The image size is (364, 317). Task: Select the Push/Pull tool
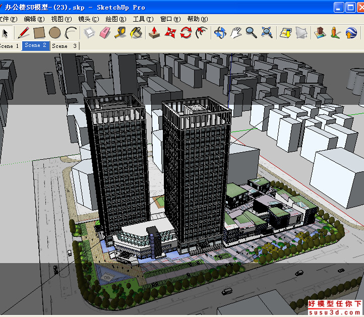154,33
